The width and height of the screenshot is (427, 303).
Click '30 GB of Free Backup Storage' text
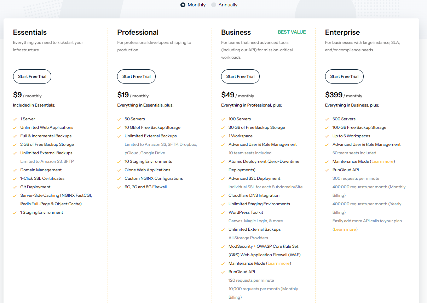[257, 127]
